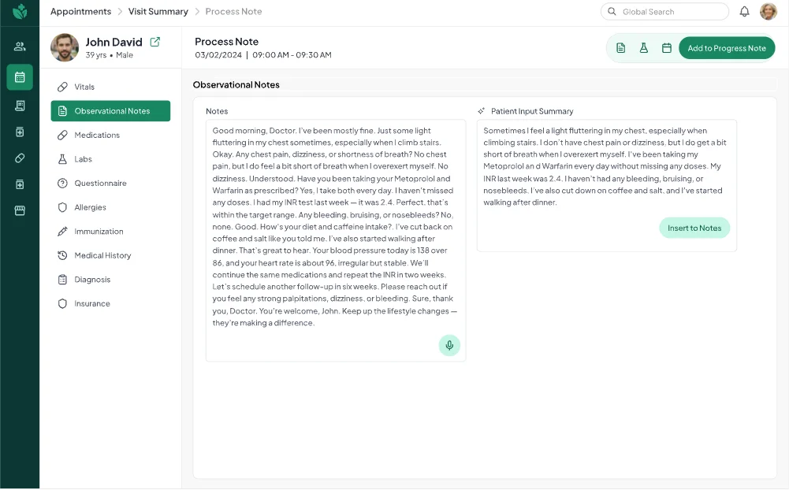Click the patient name John David
789x490 pixels.
click(x=114, y=42)
